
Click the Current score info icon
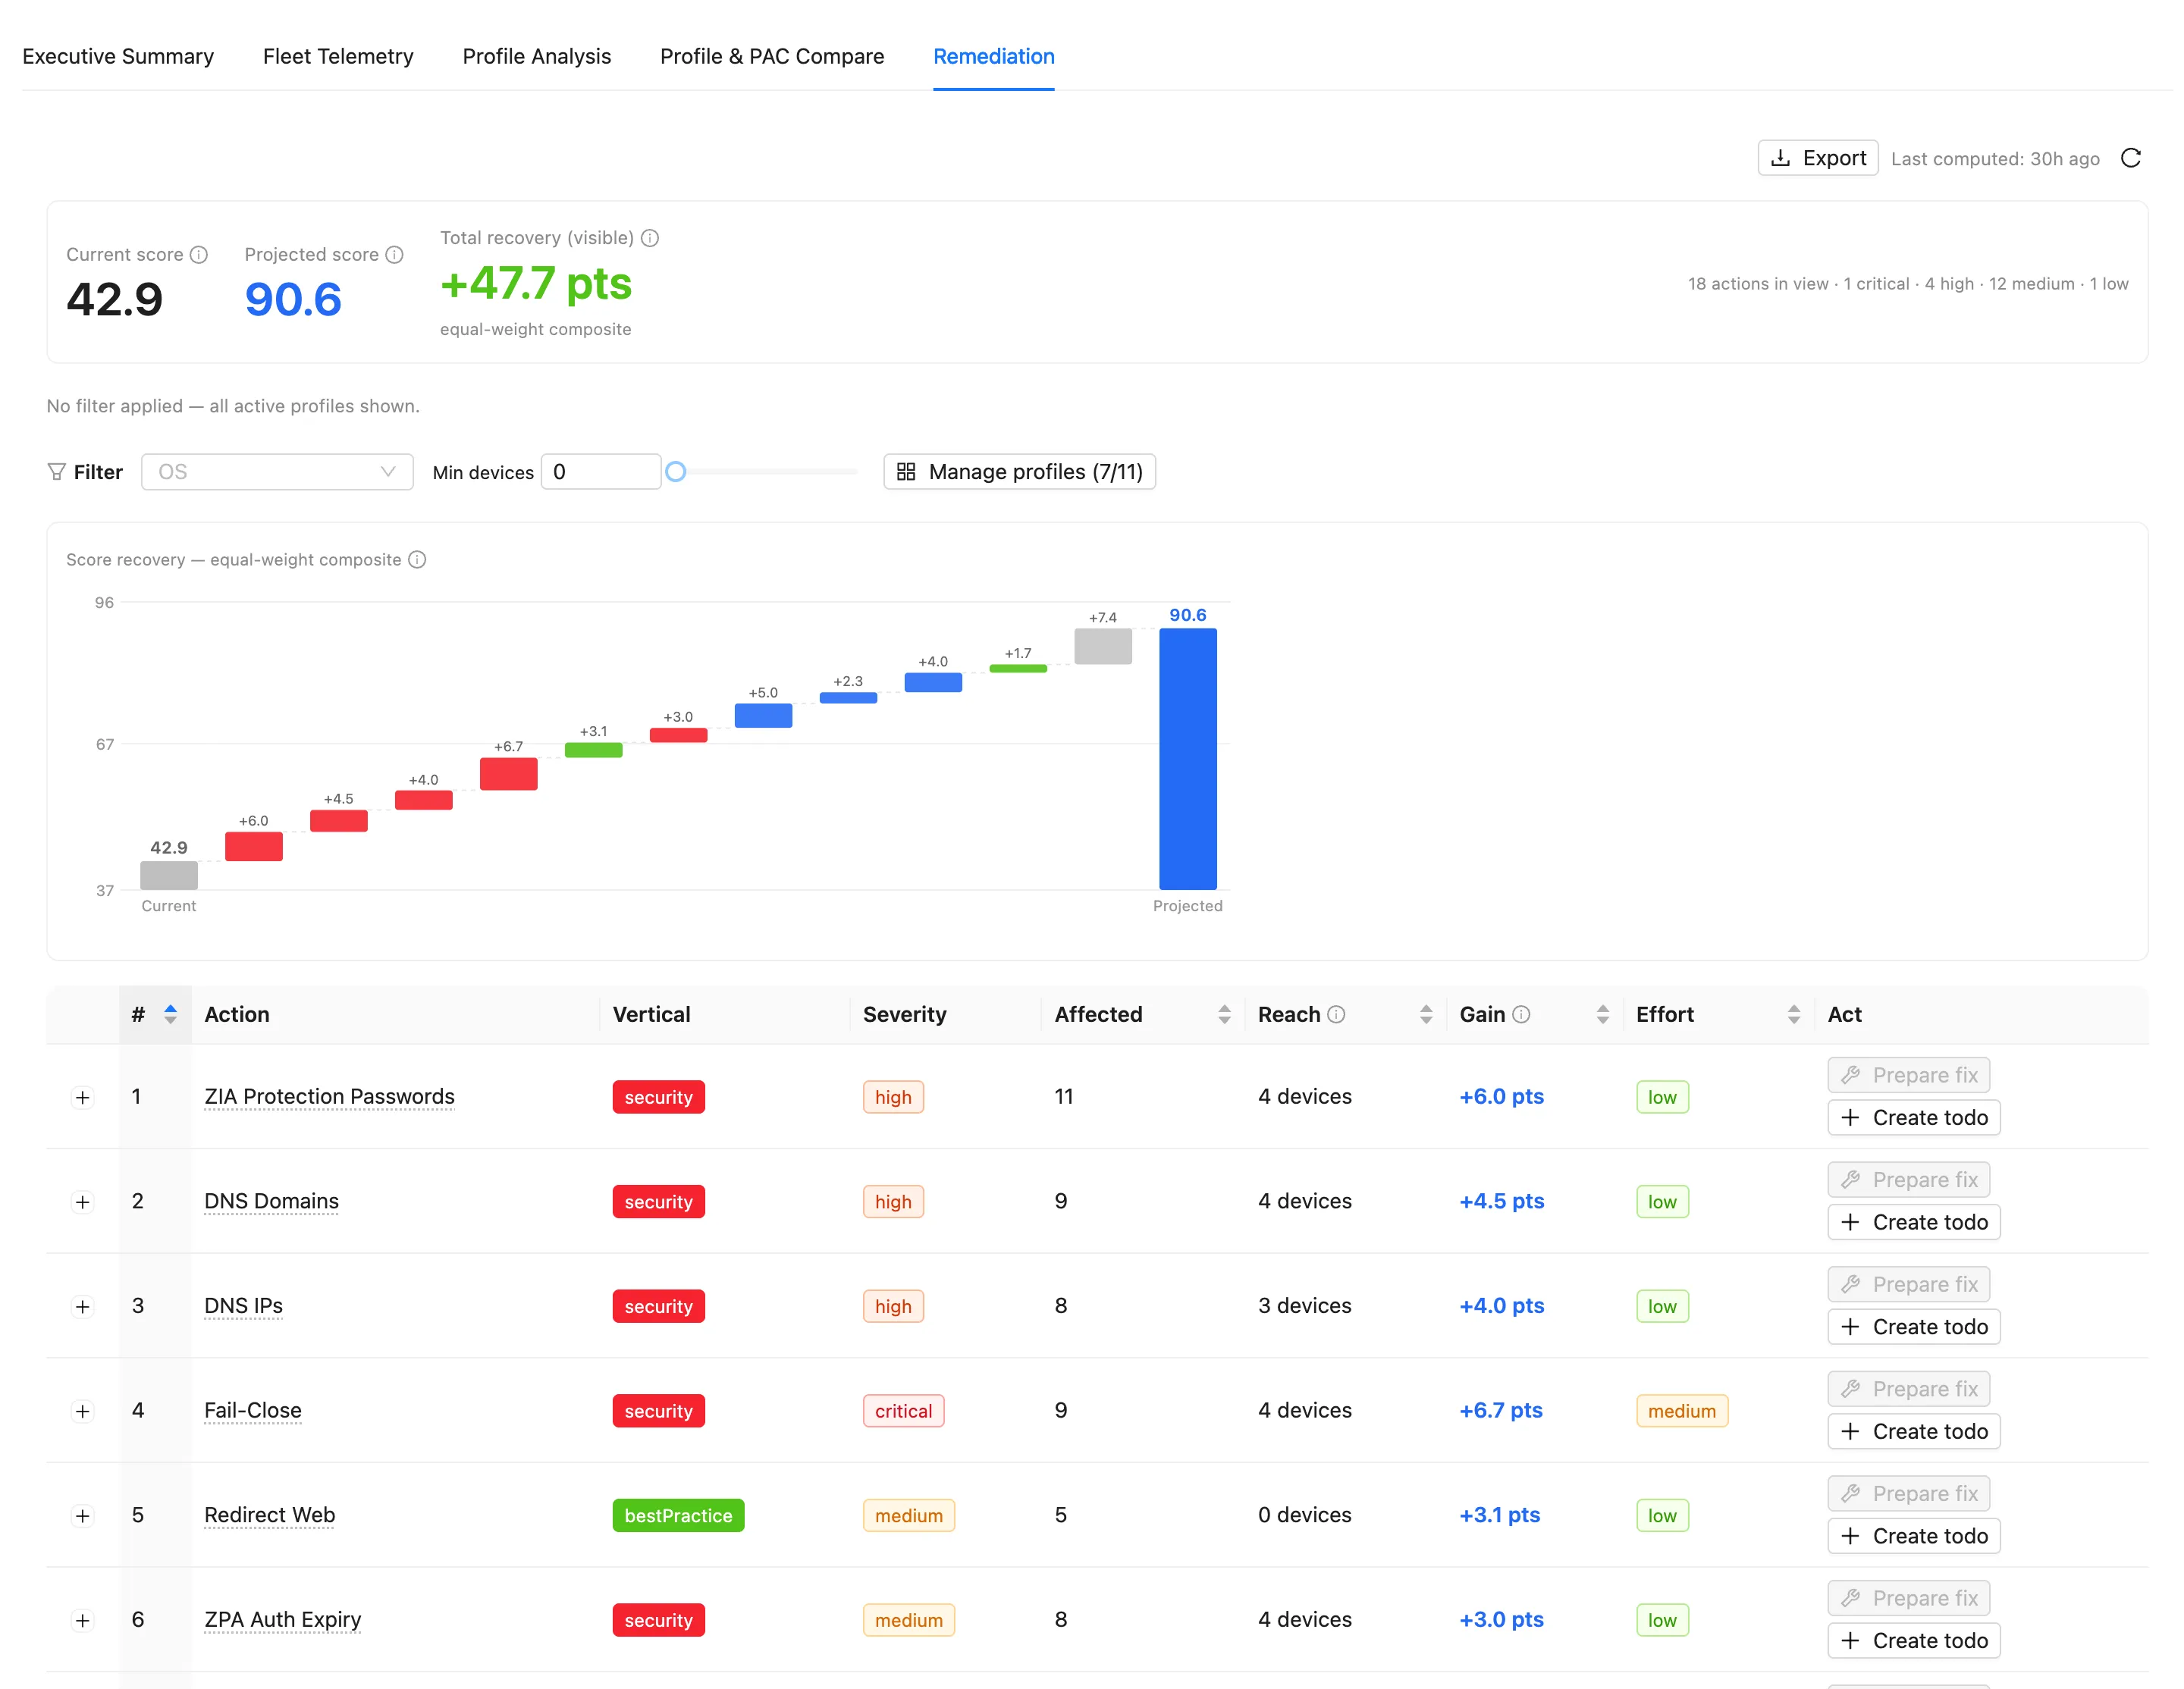pos(199,255)
